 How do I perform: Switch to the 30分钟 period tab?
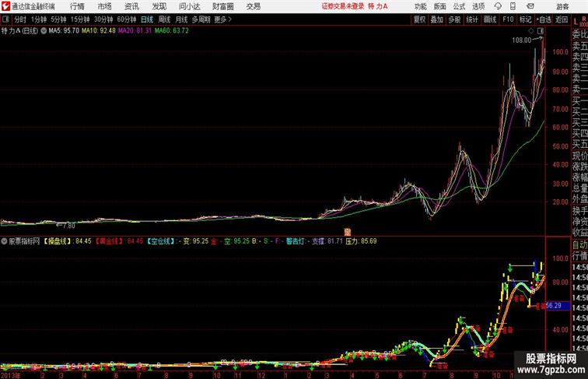103,19
